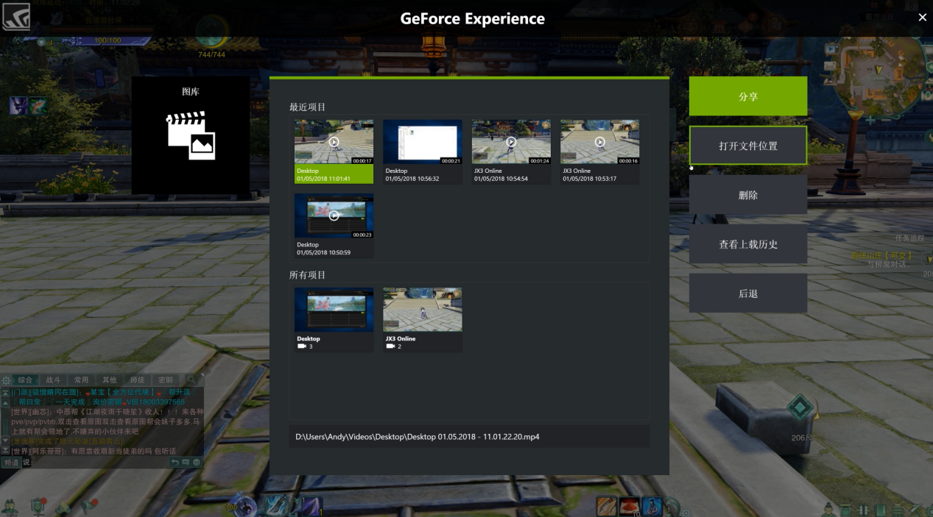This screenshot has width=933, height=517.
Task: Click the blue orb icon labeled 100
Action: point(247,505)
